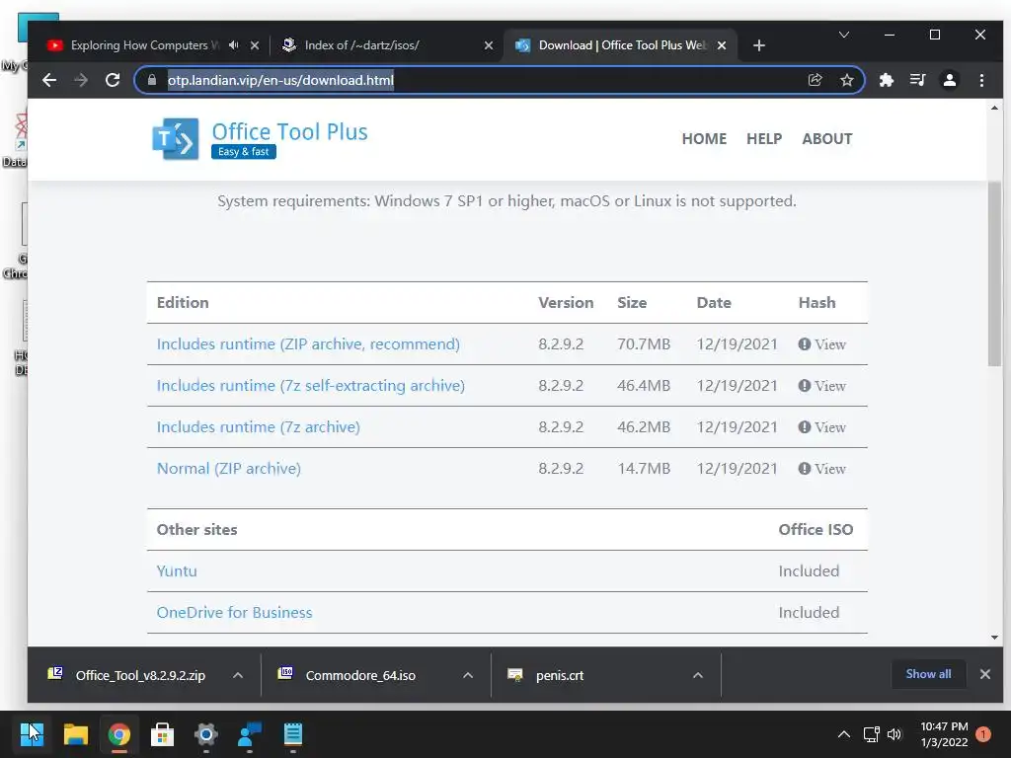Bookmark this page with the star

point(846,80)
